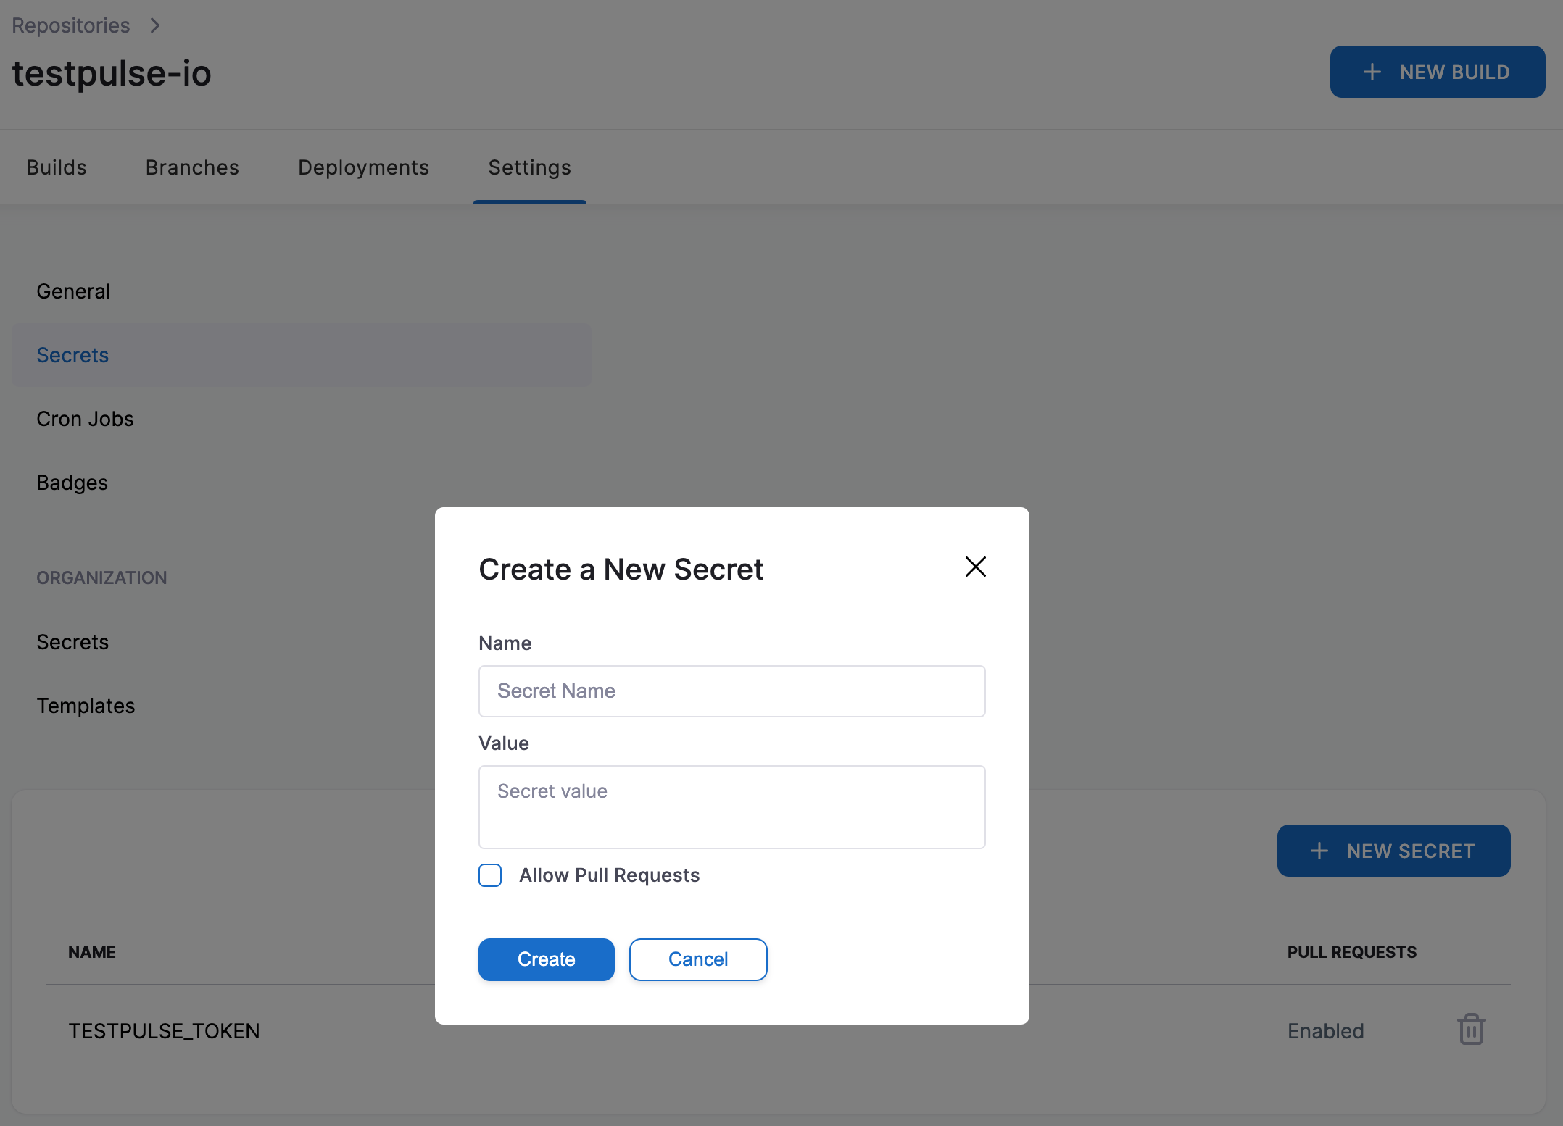Select the Settings tab
The image size is (1563, 1126).
pos(529,167)
